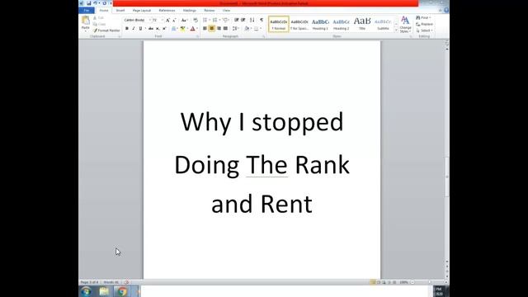Apply superscript formatting

[164, 29]
